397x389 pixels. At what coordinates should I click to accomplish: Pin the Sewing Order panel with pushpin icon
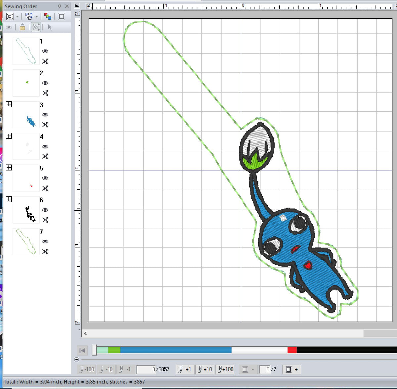pyautogui.click(x=60, y=6)
